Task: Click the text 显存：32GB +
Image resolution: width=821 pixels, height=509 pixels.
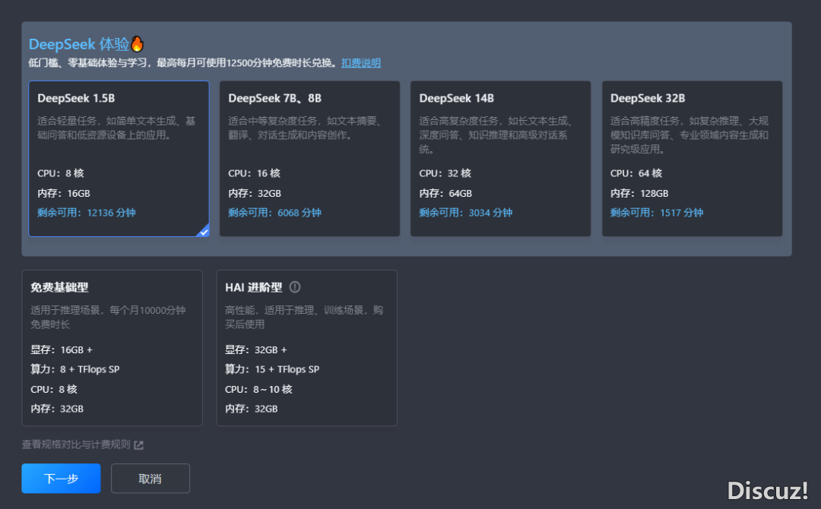Action: pos(256,349)
